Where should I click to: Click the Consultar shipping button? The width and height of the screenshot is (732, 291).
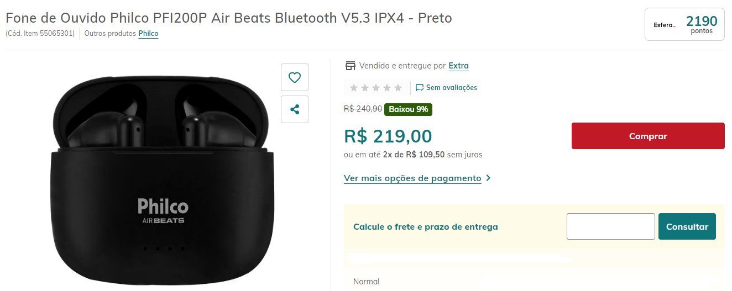click(x=687, y=226)
